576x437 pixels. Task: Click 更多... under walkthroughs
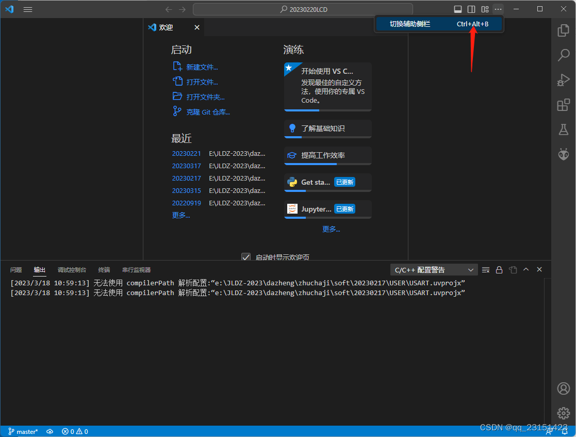331,230
